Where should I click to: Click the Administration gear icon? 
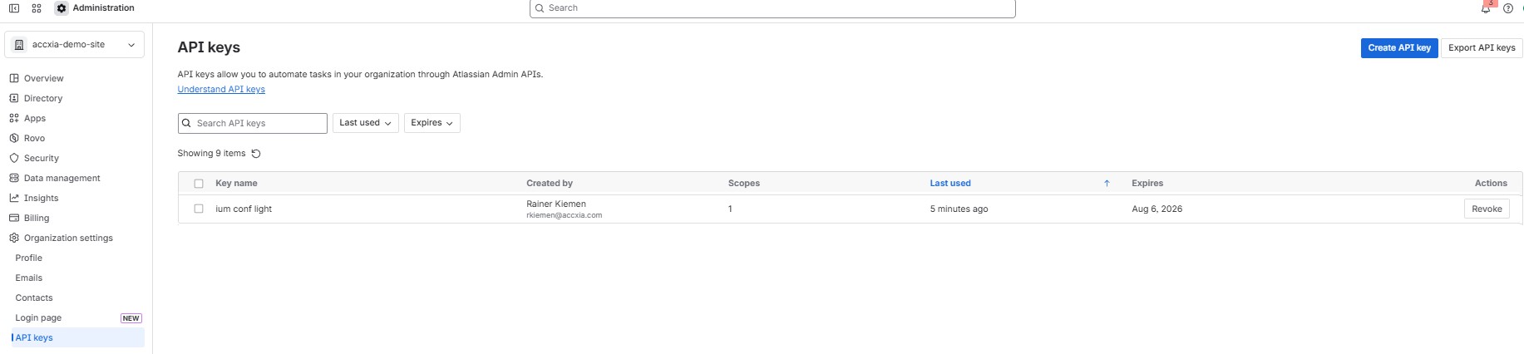tap(62, 8)
